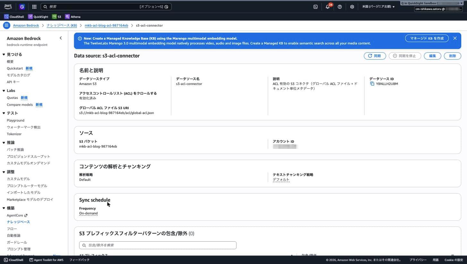Open バッチ推論 in sidebar
Viewport: 467px width, 264px height.
pyautogui.click(x=15, y=149)
